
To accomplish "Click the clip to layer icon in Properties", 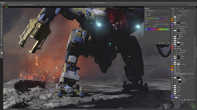I will (159, 43).
